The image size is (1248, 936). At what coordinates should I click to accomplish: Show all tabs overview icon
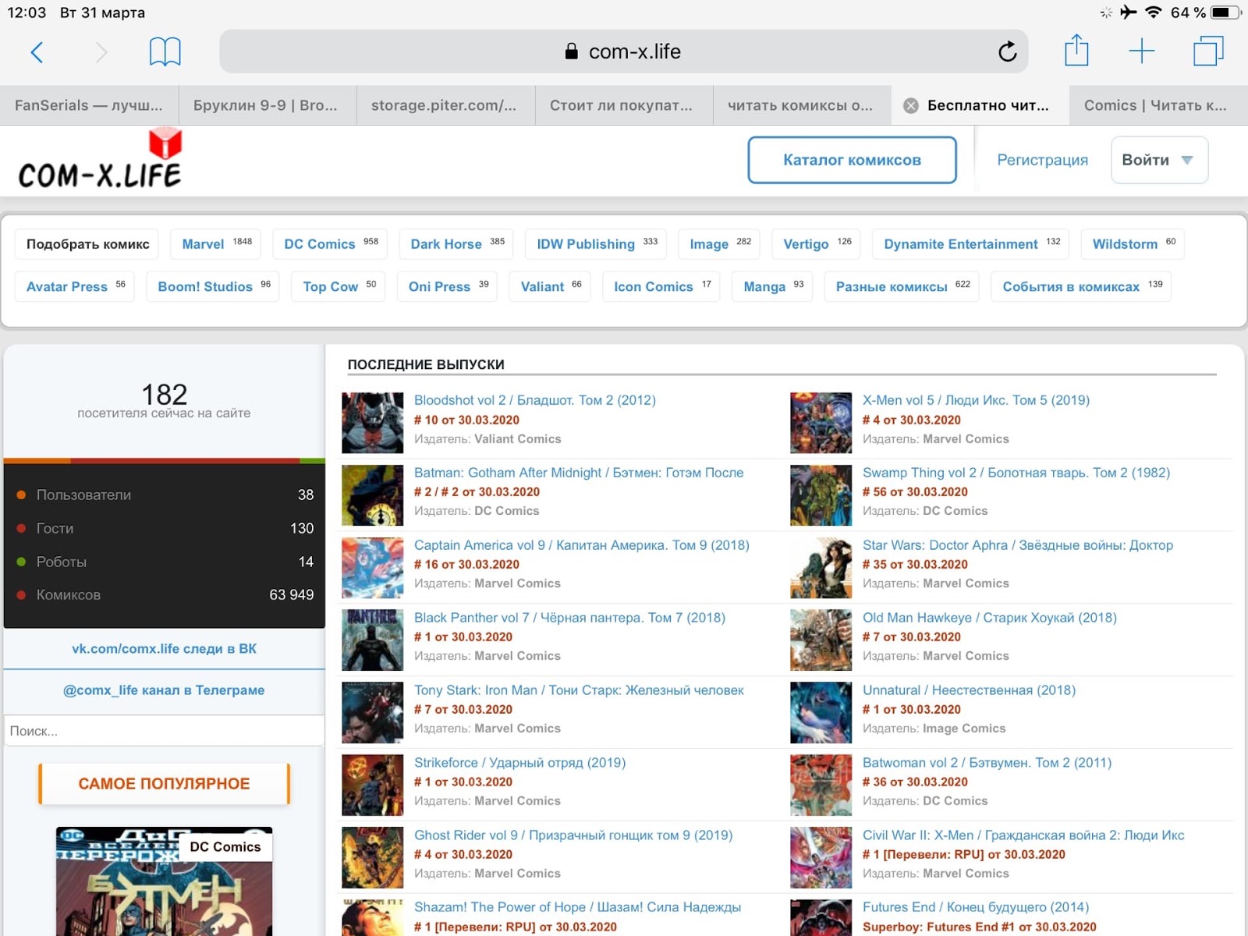point(1208,51)
